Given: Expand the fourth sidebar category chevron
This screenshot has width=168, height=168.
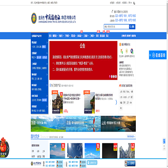Looking at the screenshot, I should coord(47,75).
